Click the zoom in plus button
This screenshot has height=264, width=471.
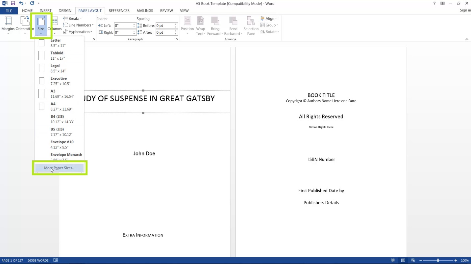click(x=456, y=260)
